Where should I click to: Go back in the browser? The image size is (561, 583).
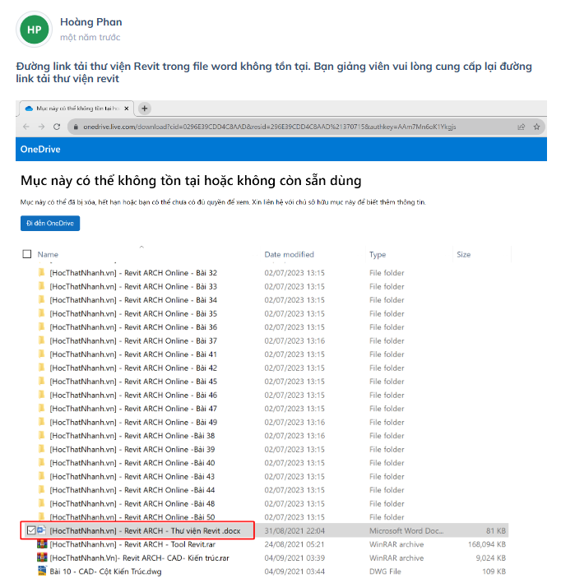pyautogui.click(x=26, y=127)
